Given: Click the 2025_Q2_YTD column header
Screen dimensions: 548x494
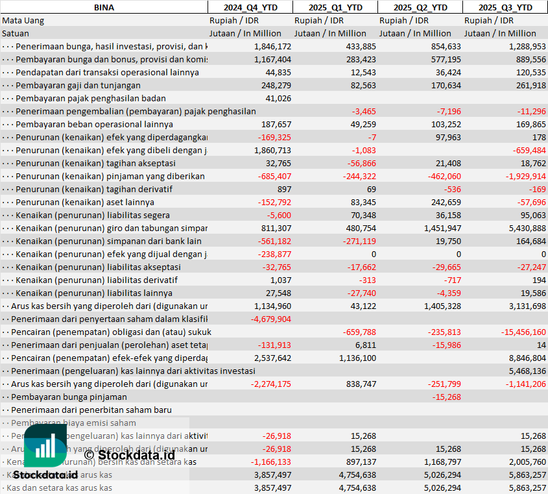Looking at the screenshot, I should pos(420,7).
